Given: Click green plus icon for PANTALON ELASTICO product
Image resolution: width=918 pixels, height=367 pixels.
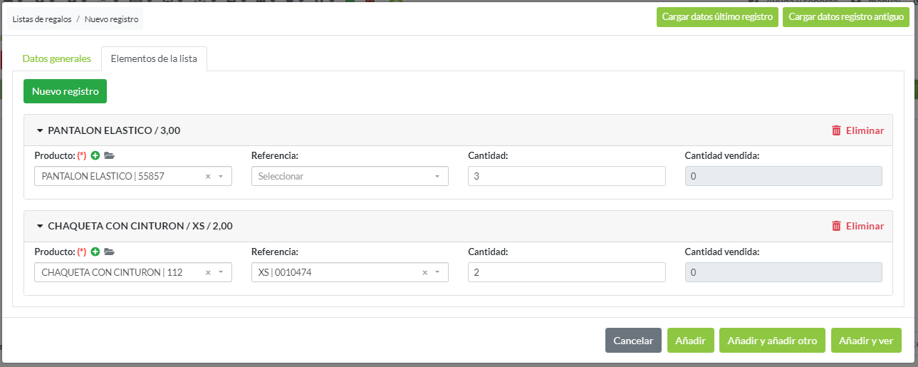Looking at the screenshot, I should (95, 155).
